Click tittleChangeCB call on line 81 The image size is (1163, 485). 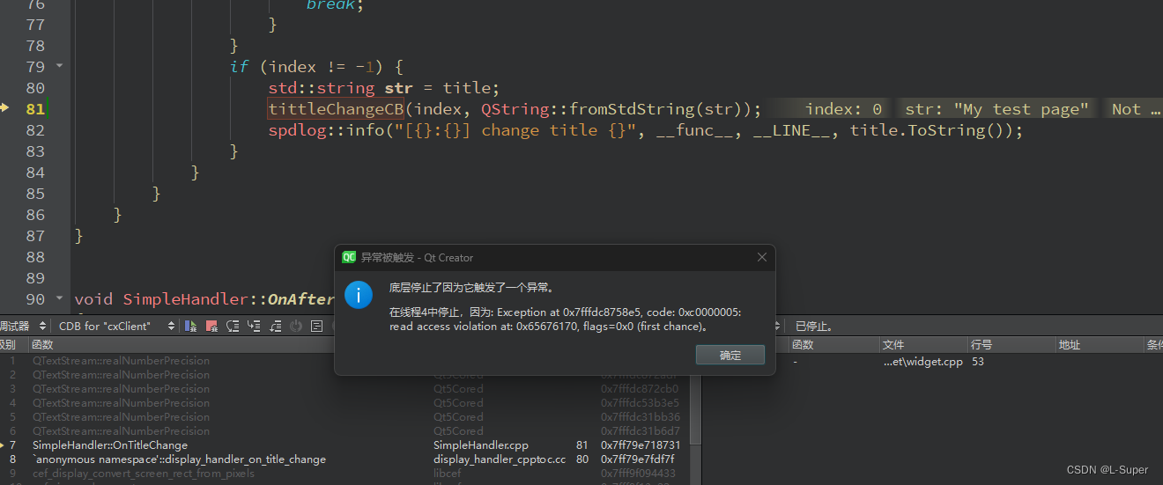(x=336, y=109)
